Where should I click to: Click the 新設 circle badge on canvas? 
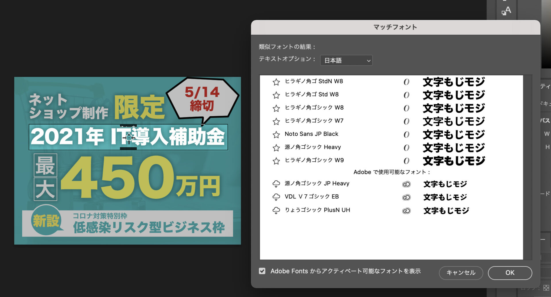click(x=46, y=220)
